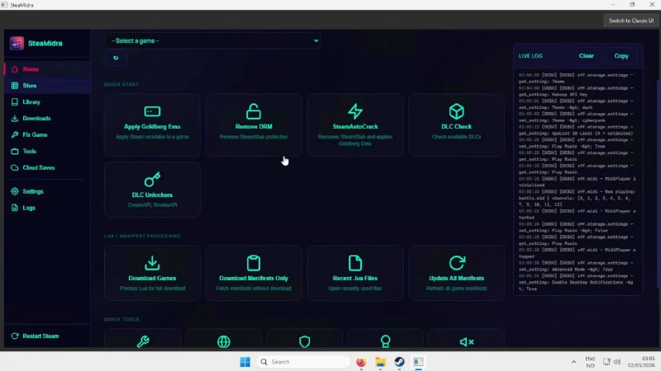Screen dimensions: 661x371
Task: Click the DLC Check cube icon
Action: click(x=457, y=111)
